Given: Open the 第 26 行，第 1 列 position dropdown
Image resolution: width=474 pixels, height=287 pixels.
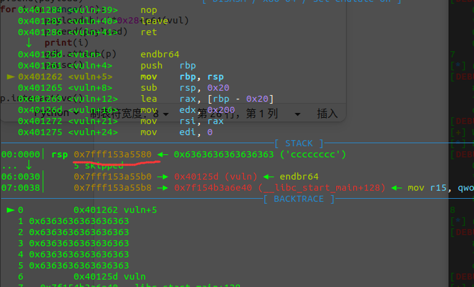Looking at the screenshot, I should pyautogui.click(x=249, y=114).
